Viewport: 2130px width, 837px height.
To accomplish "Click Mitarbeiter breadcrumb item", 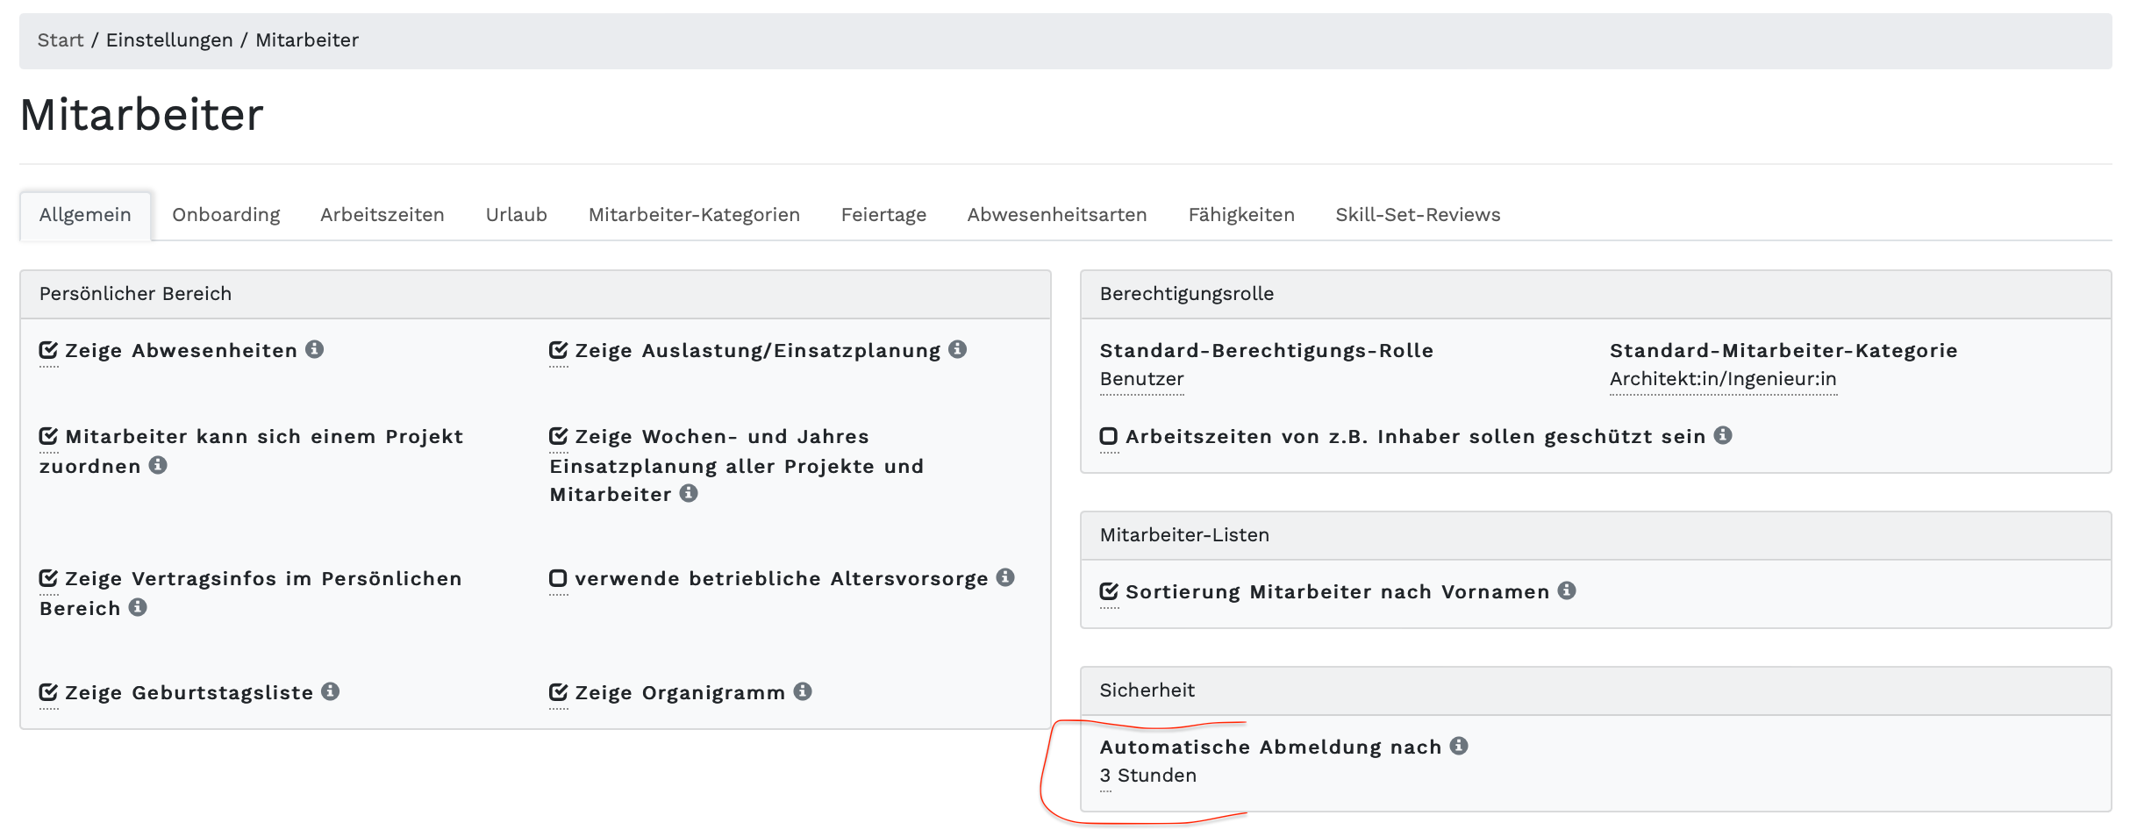I will tap(307, 40).
